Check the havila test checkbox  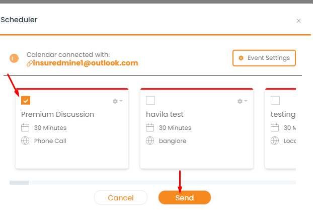tap(150, 100)
